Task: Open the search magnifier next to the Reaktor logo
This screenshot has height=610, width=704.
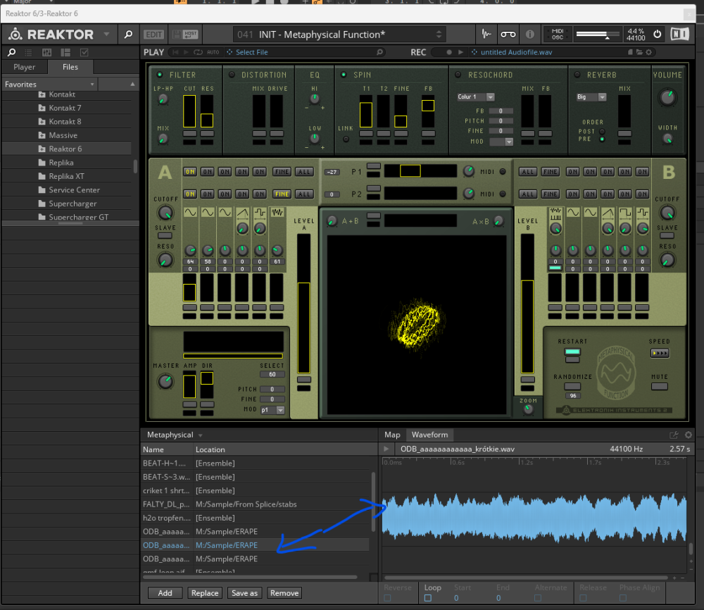Action: [128, 34]
